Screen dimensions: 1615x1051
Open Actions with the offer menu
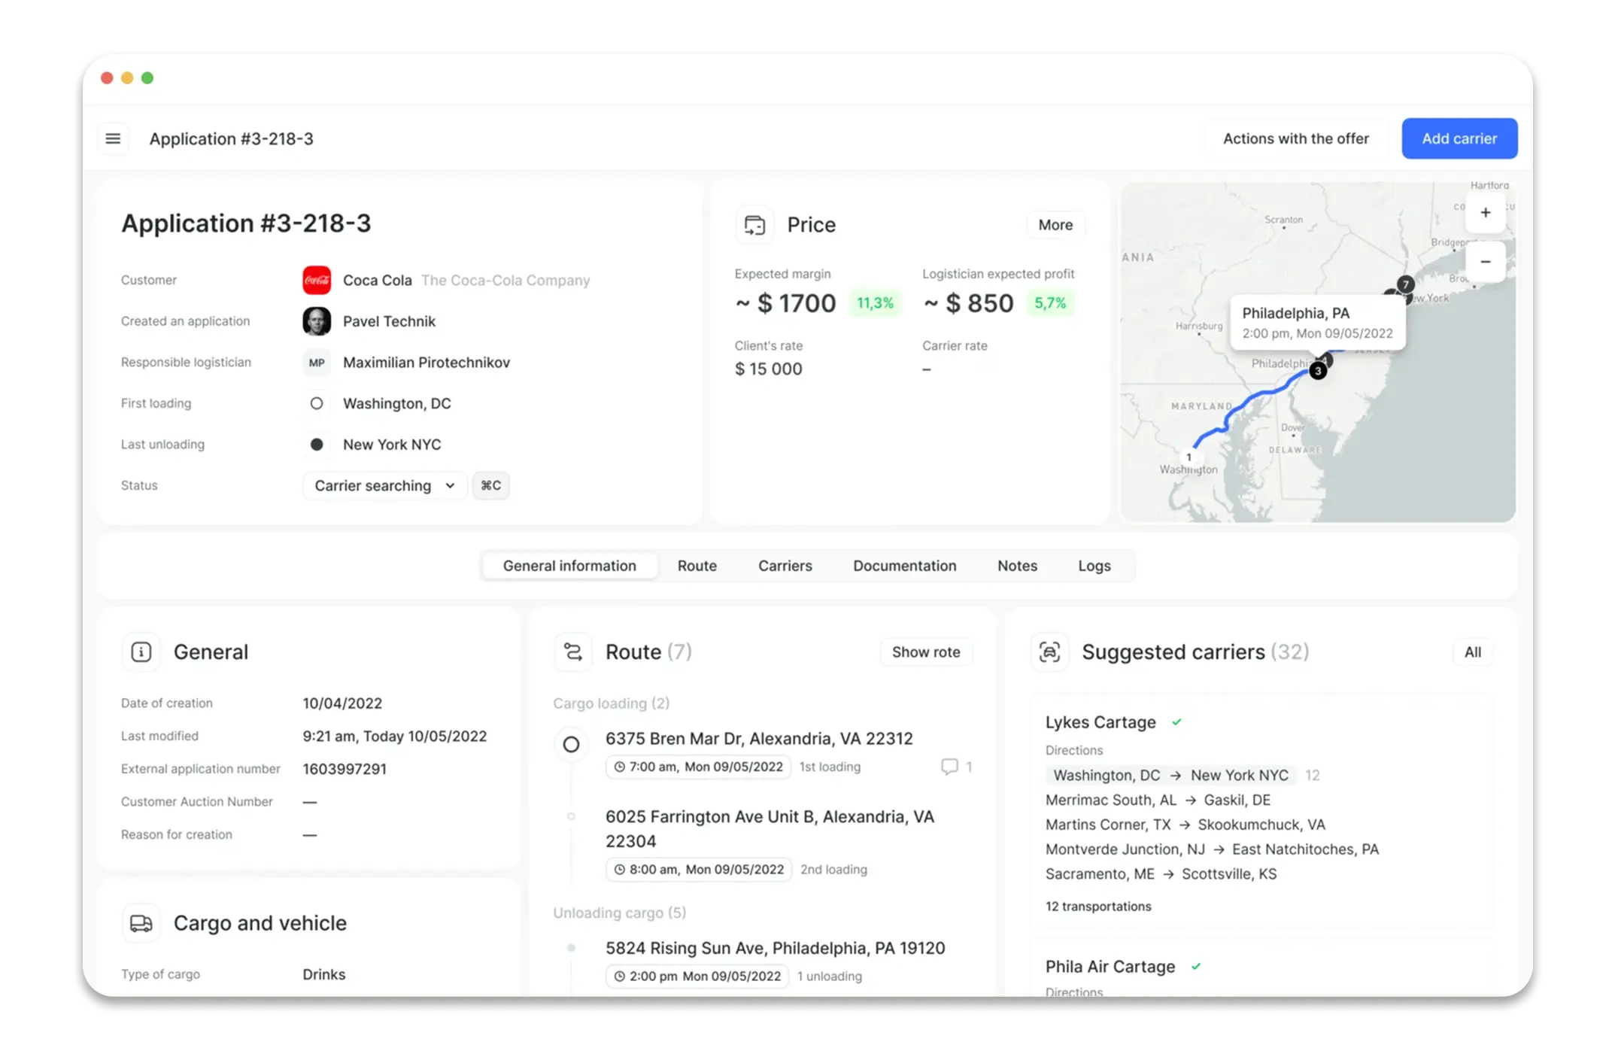click(1295, 138)
